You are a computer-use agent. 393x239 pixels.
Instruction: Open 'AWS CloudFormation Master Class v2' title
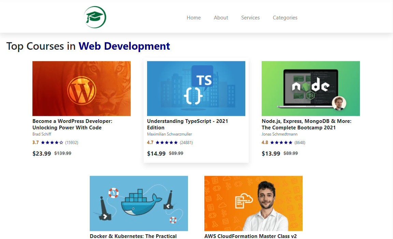tap(250, 236)
